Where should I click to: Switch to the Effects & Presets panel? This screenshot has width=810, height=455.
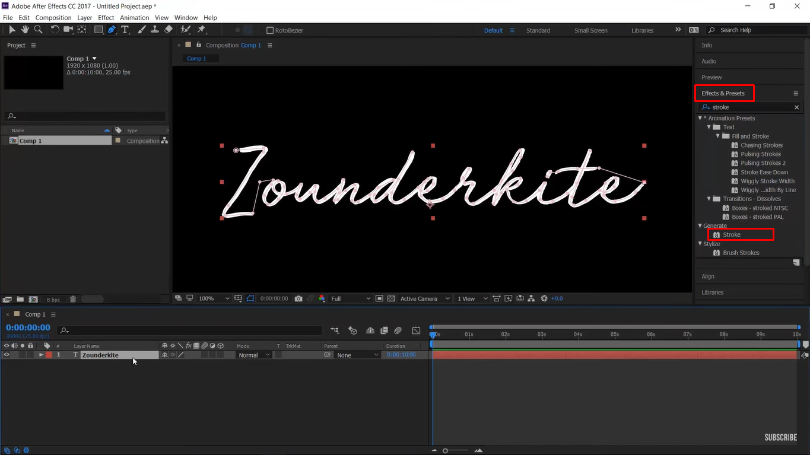tap(724, 93)
